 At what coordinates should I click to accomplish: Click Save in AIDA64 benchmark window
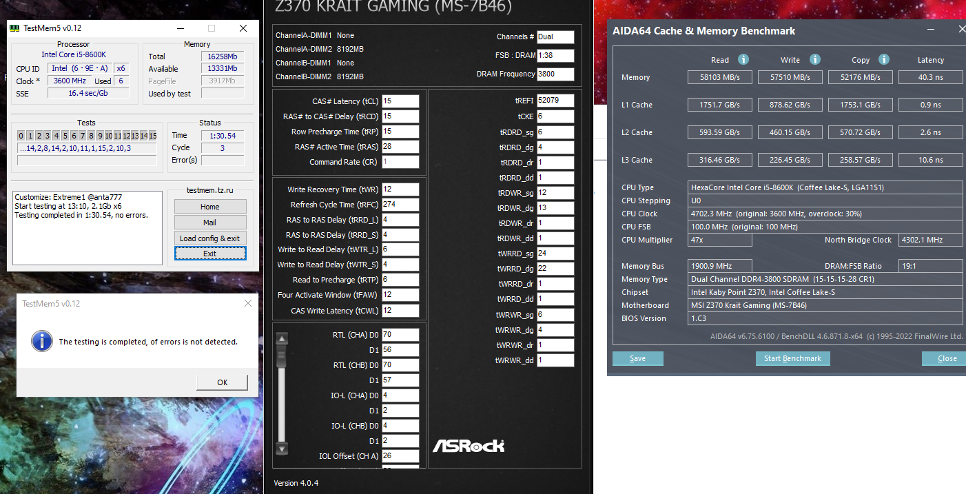pyautogui.click(x=638, y=358)
